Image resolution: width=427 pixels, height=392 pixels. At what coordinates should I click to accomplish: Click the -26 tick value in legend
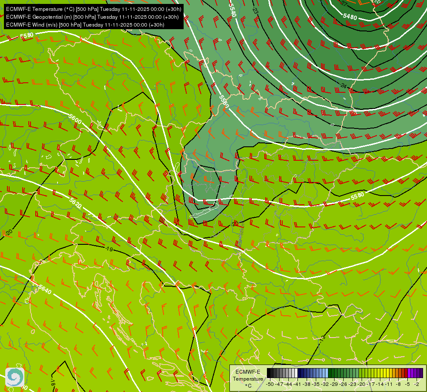(x=343, y=385)
